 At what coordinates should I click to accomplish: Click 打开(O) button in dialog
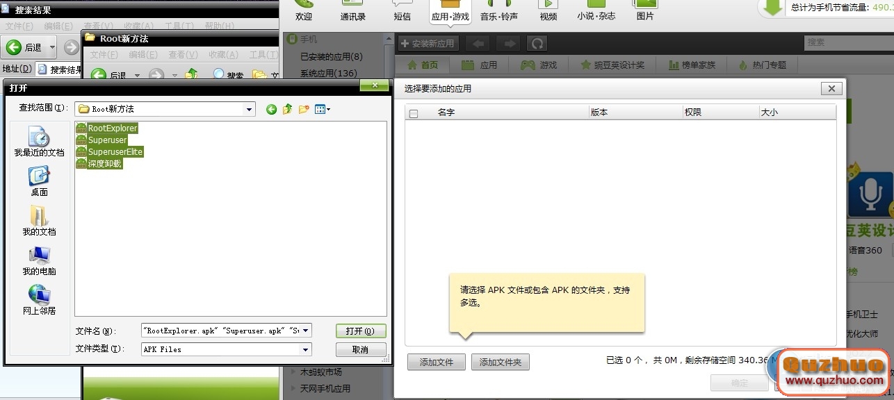pos(360,331)
